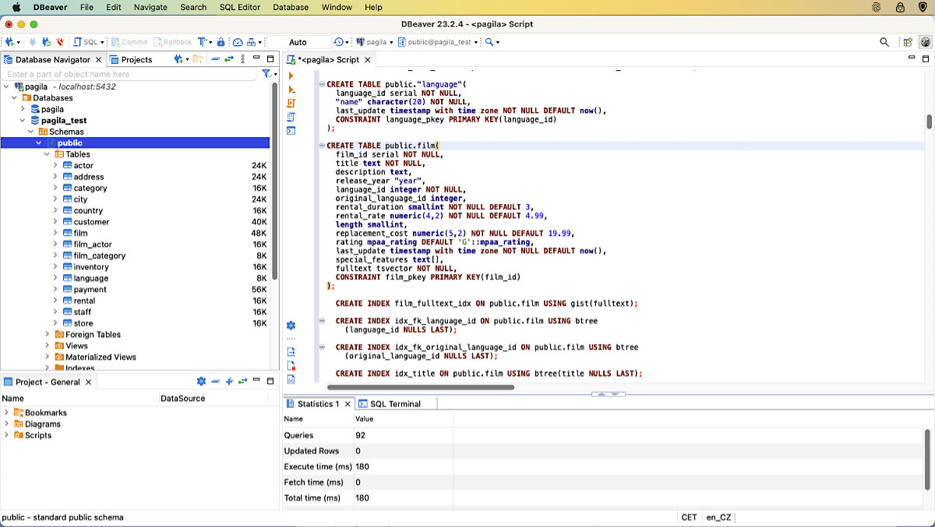Image resolution: width=935 pixels, height=527 pixels.
Task: Expand the film table node
Action: [55, 233]
